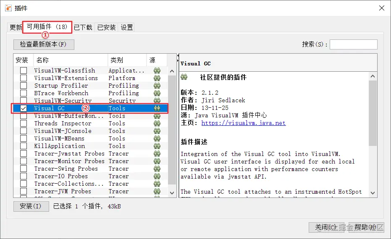The width and height of the screenshot is (391, 239).
Task: Sort list by 名称 column header
Action: point(71,60)
